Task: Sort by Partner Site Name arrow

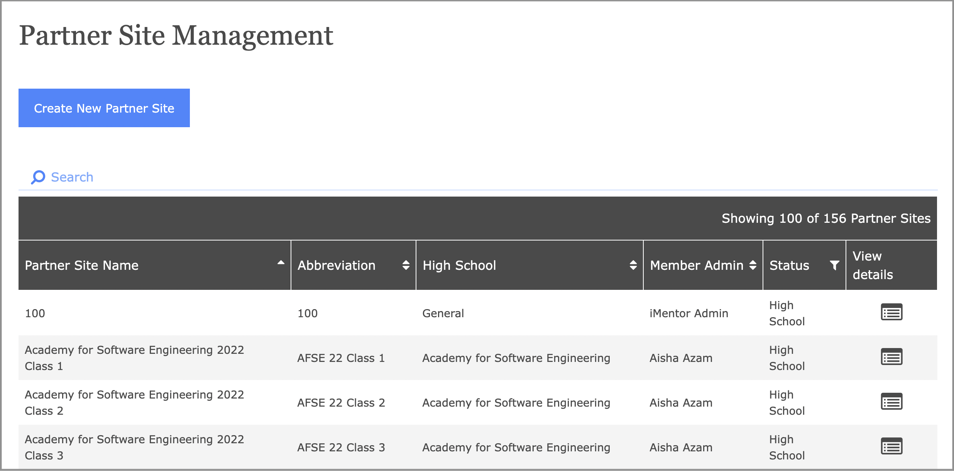Action: [x=281, y=263]
